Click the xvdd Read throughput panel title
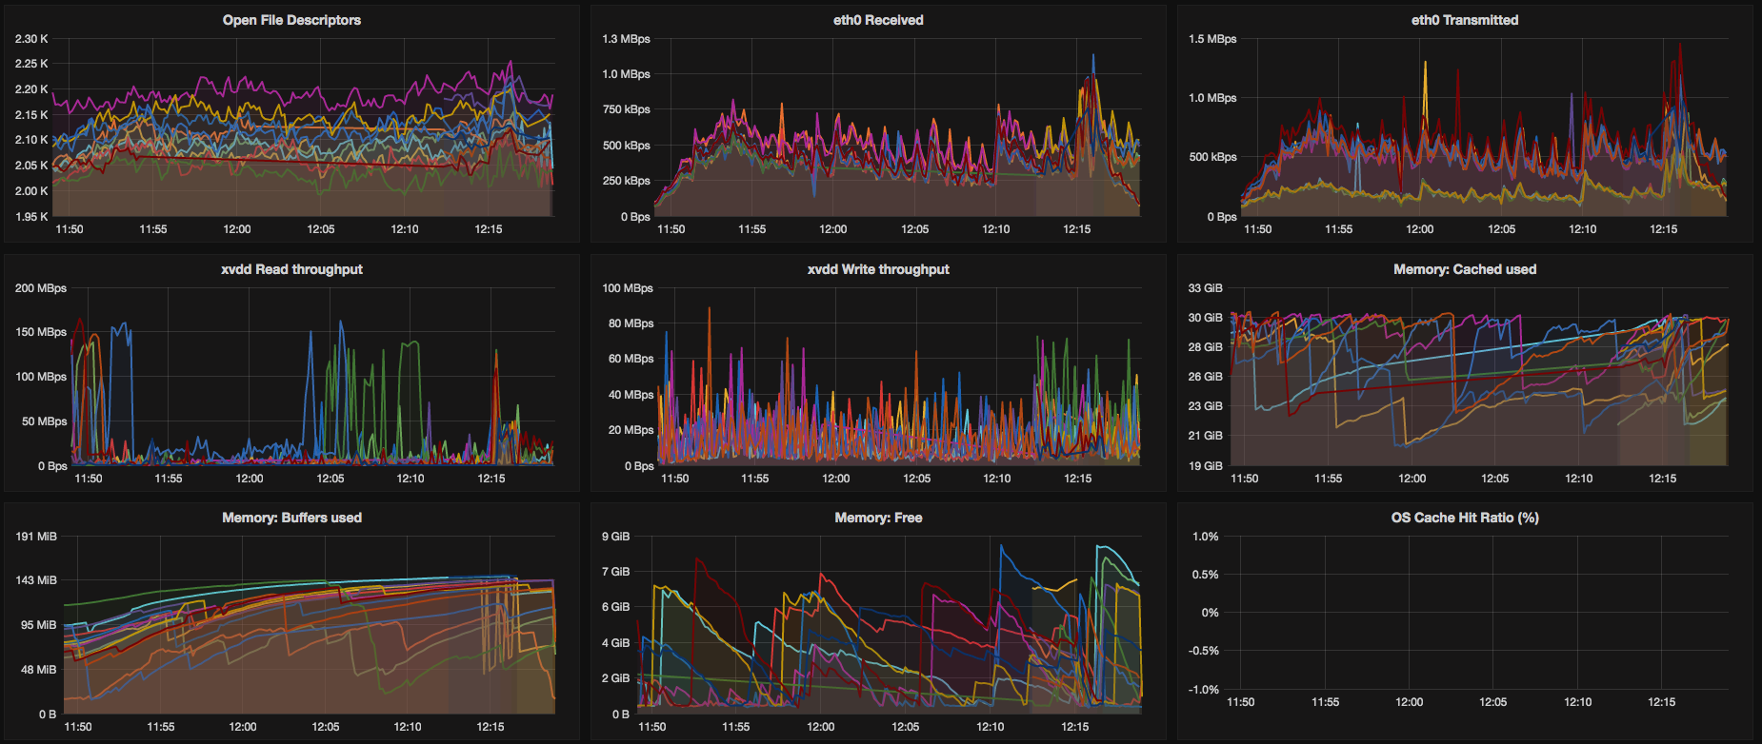Viewport: 1762px width, 744px height. [x=291, y=269]
